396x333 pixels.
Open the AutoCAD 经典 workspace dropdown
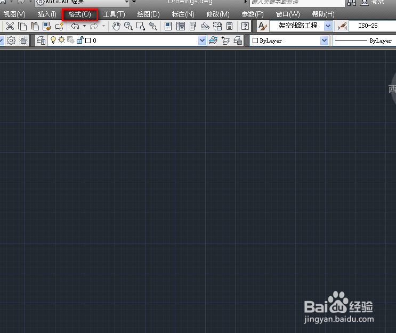coord(83,2)
